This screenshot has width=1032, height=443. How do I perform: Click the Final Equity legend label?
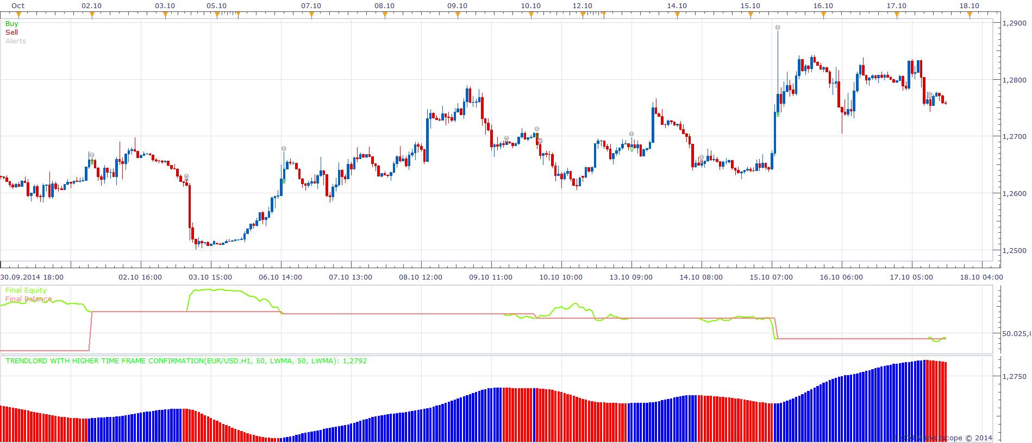(x=26, y=290)
